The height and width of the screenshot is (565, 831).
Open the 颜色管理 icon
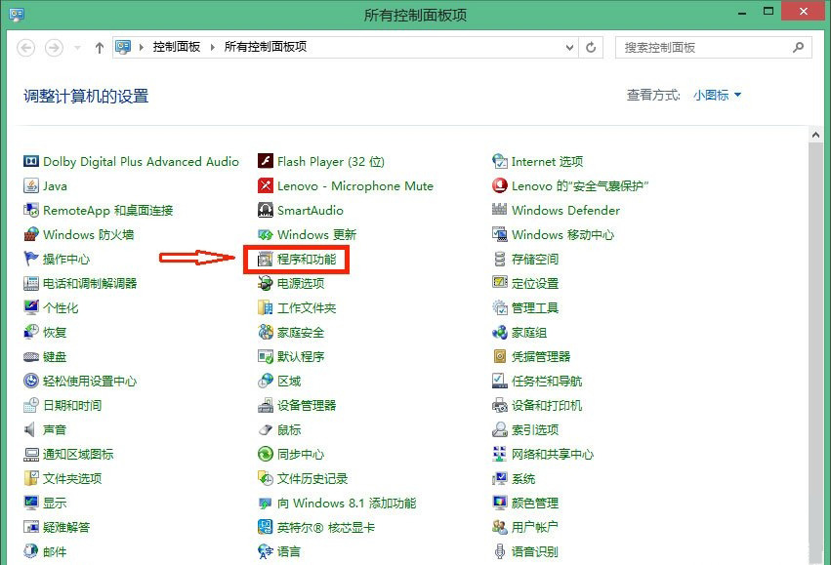click(x=500, y=504)
